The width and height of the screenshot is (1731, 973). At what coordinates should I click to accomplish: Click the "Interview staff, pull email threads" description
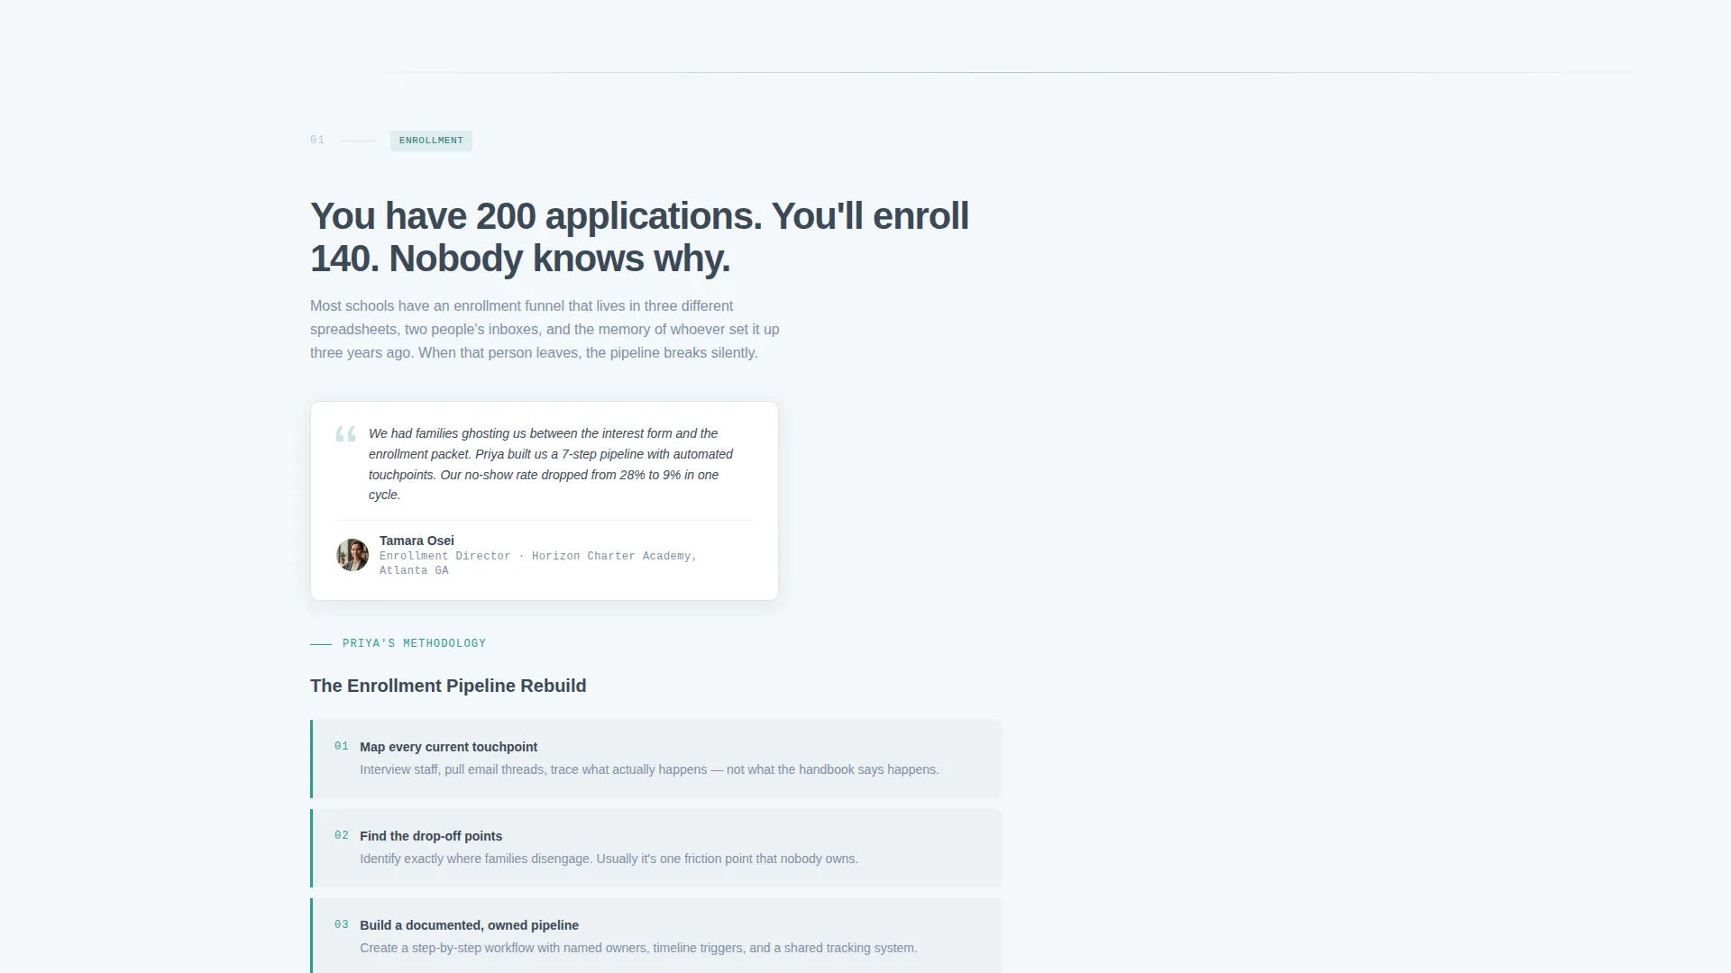[649, 769]
